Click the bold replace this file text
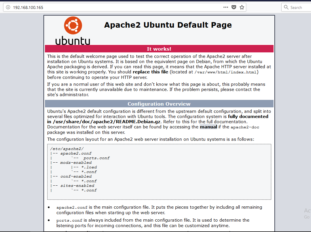 150,72
